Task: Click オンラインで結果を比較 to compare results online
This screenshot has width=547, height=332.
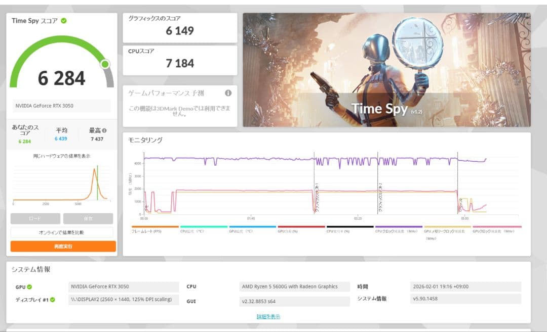Action: (x=62, y=232)
